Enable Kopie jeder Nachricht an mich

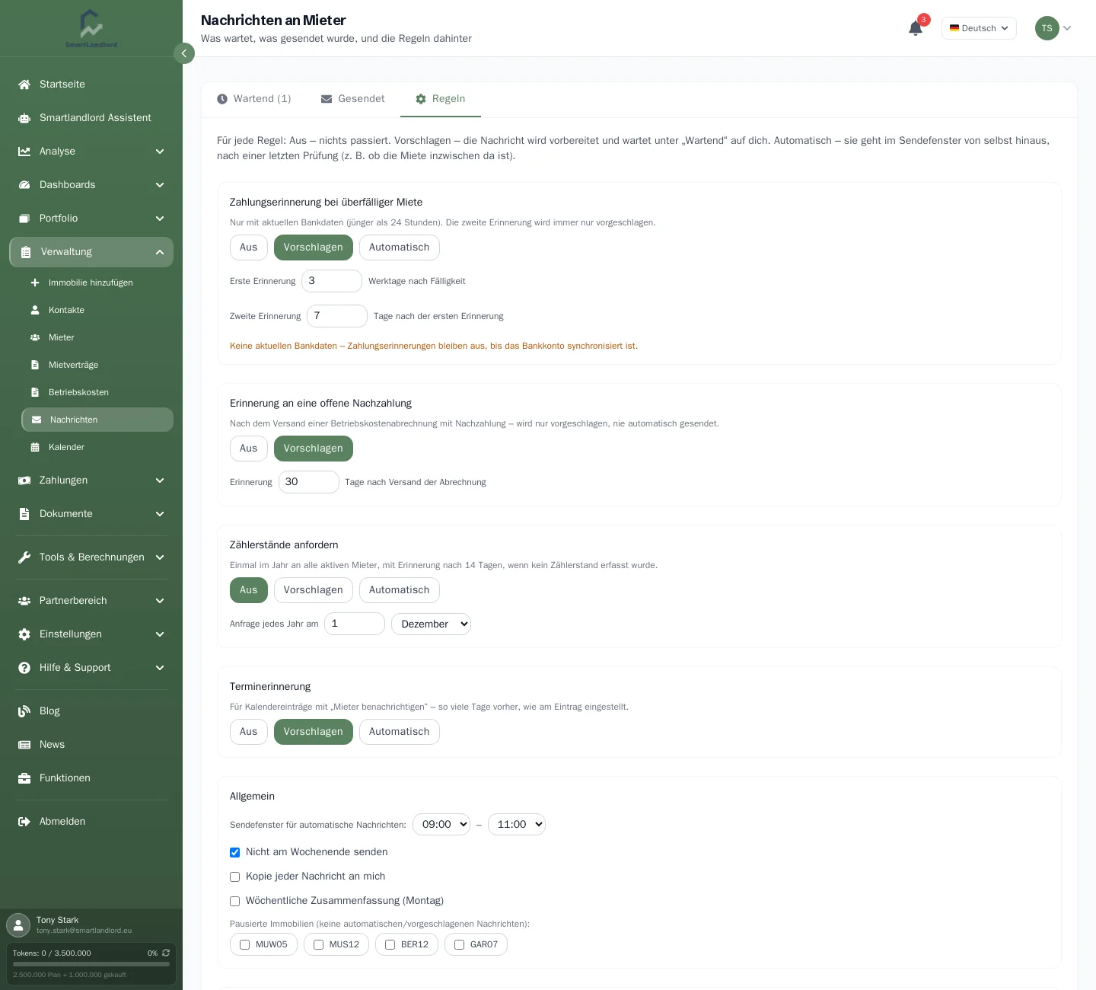click(234, 877)
